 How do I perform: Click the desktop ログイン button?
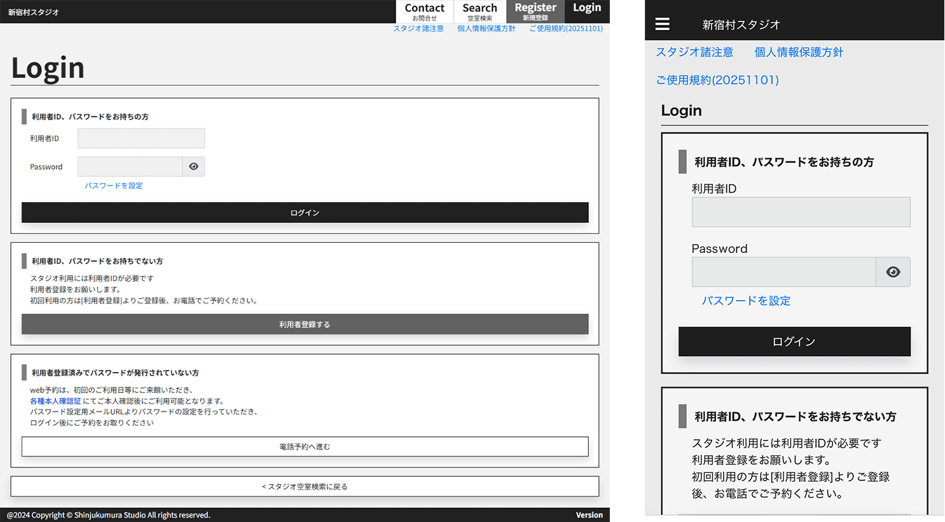[x=305, y=212]
